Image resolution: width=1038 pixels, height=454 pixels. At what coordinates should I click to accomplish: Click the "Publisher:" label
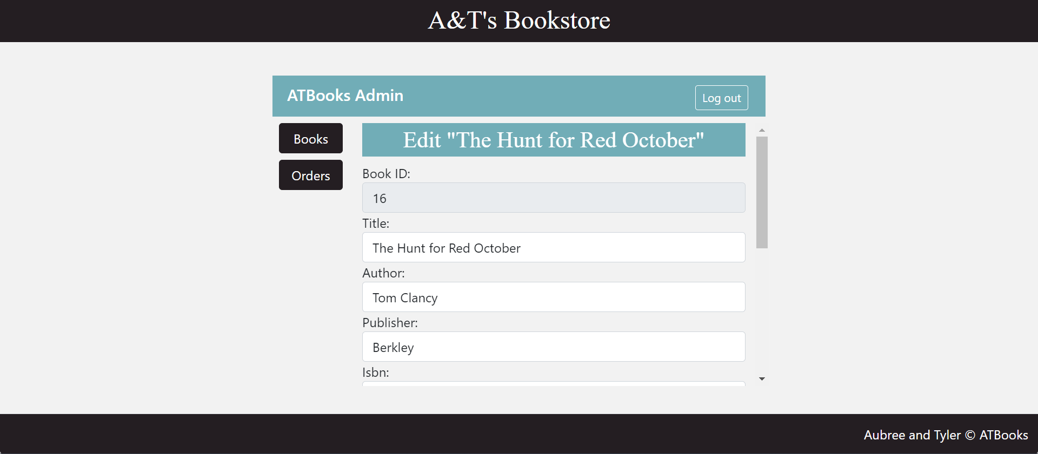tap(390, 323)
